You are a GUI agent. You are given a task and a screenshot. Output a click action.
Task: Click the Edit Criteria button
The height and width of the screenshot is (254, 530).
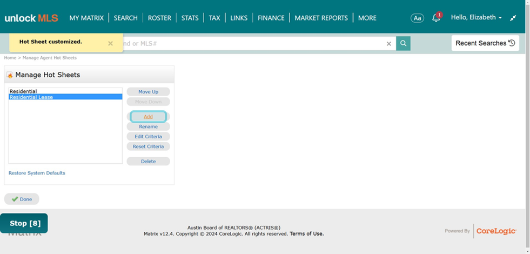pos(148,137)
